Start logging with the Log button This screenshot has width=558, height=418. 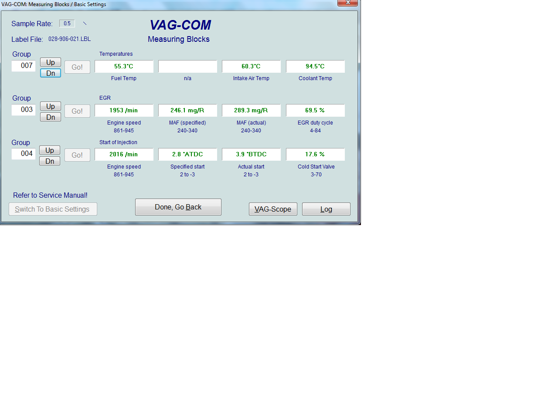326,209
